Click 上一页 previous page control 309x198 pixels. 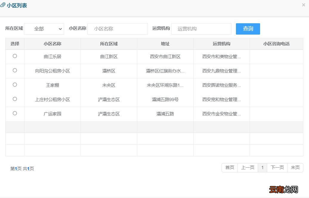pyautogui.click(x=248, y=168)
